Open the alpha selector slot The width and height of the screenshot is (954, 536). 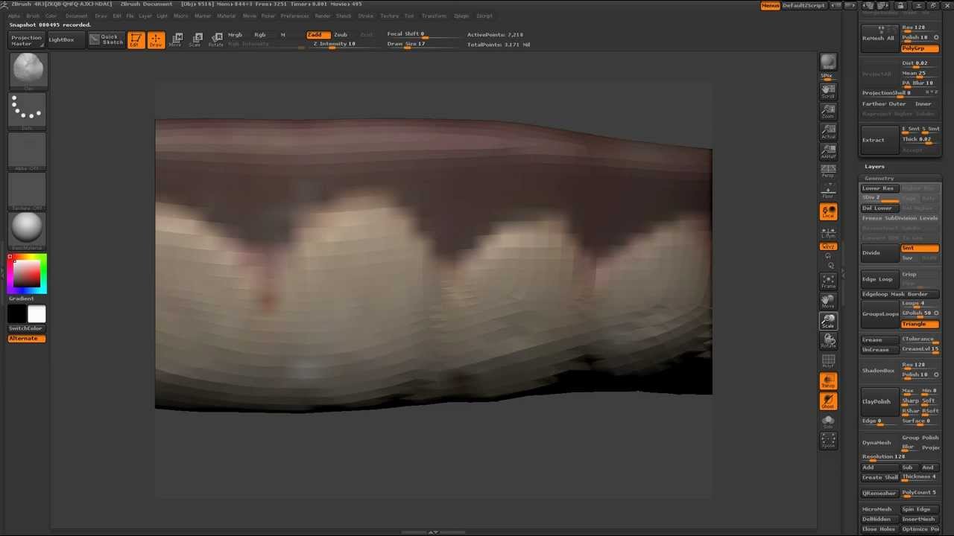(28, 150)
